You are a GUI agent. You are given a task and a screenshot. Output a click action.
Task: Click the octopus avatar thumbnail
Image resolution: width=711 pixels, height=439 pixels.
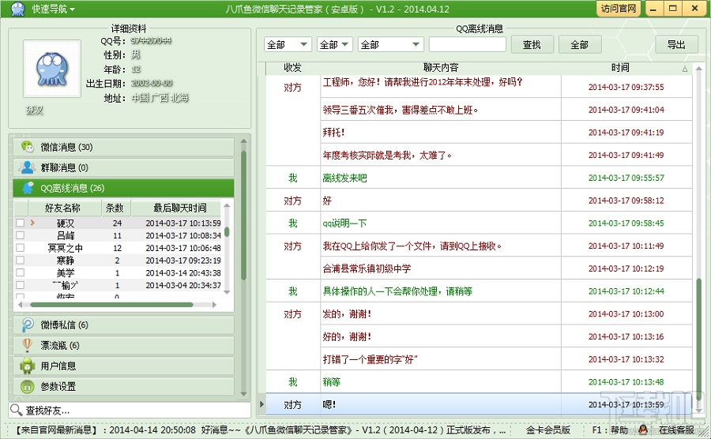[52, 69]
